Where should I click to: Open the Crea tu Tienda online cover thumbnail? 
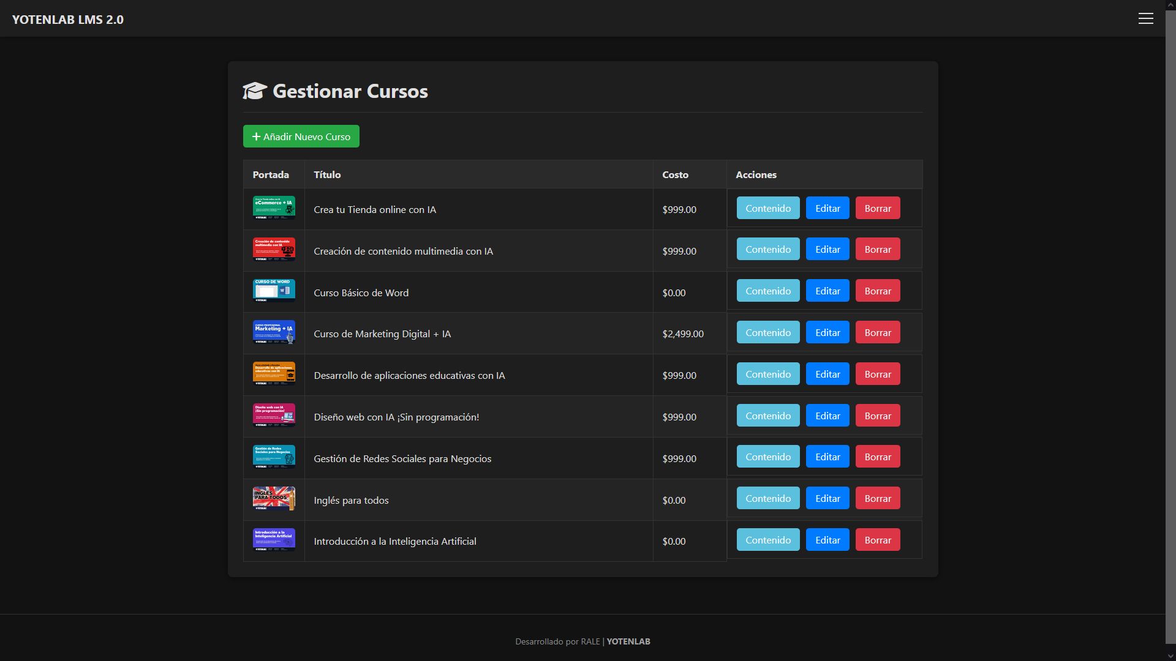coord(274,207)
